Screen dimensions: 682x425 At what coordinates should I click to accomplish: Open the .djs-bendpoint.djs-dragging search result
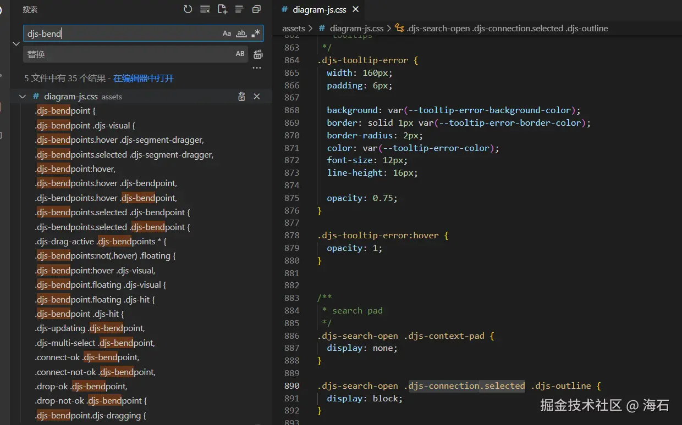[91, 416]
